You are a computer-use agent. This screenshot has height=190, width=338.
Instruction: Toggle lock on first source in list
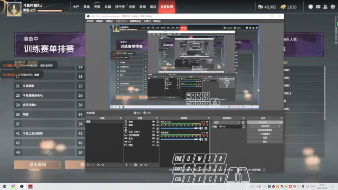click(157, 122)
